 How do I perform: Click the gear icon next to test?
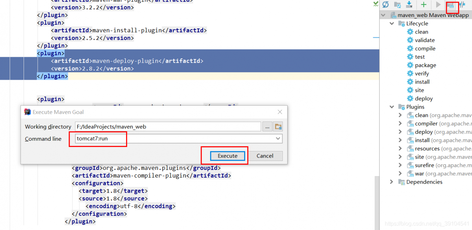(410, 57)
